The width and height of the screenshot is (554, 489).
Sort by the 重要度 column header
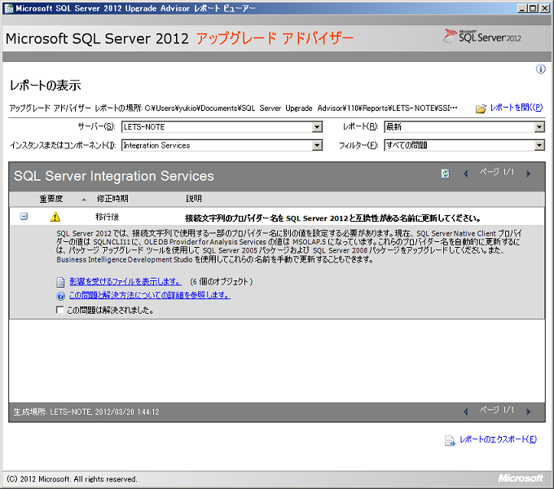pos(51,198)
